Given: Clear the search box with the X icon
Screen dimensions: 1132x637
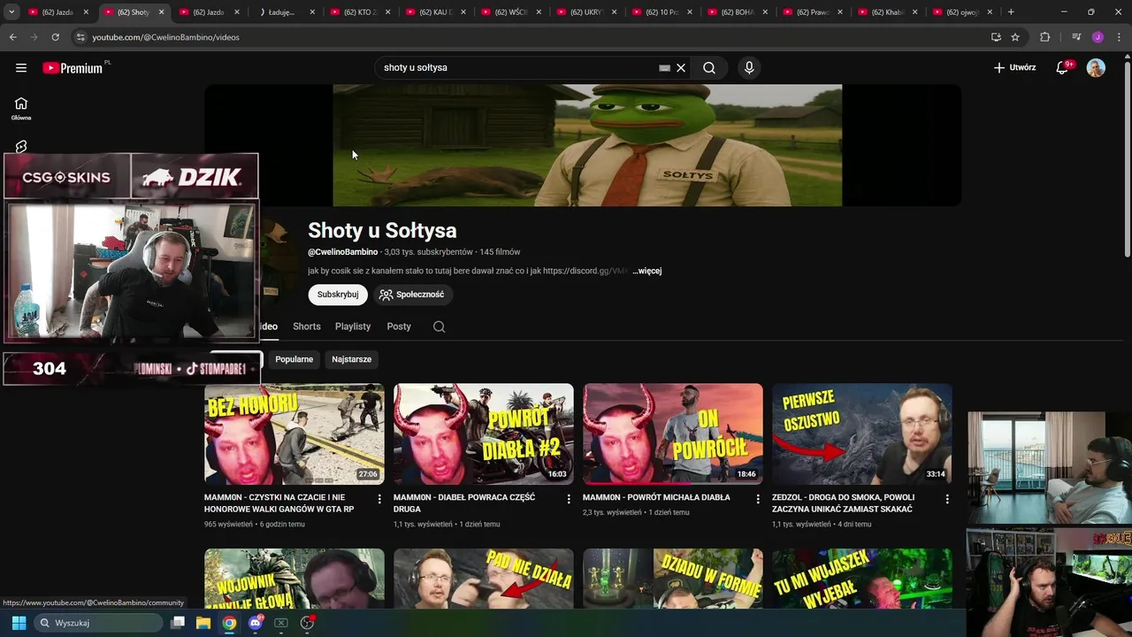Looking at the screenshot, I should point(681,67).
